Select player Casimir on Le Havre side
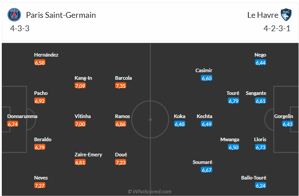Screen dimensions: 299x196 click(x=204, y=70)
